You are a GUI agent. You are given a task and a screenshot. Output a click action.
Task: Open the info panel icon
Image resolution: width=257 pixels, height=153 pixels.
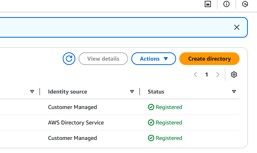226,4
